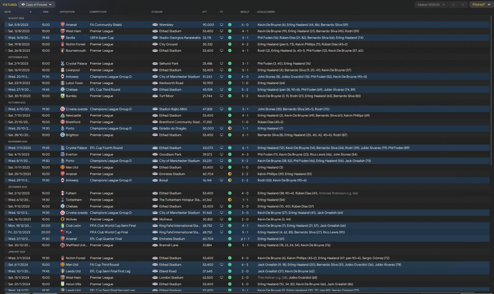Select the Sat, 2/9/2023 fixture row checkmark

click(x=6, y=64)
